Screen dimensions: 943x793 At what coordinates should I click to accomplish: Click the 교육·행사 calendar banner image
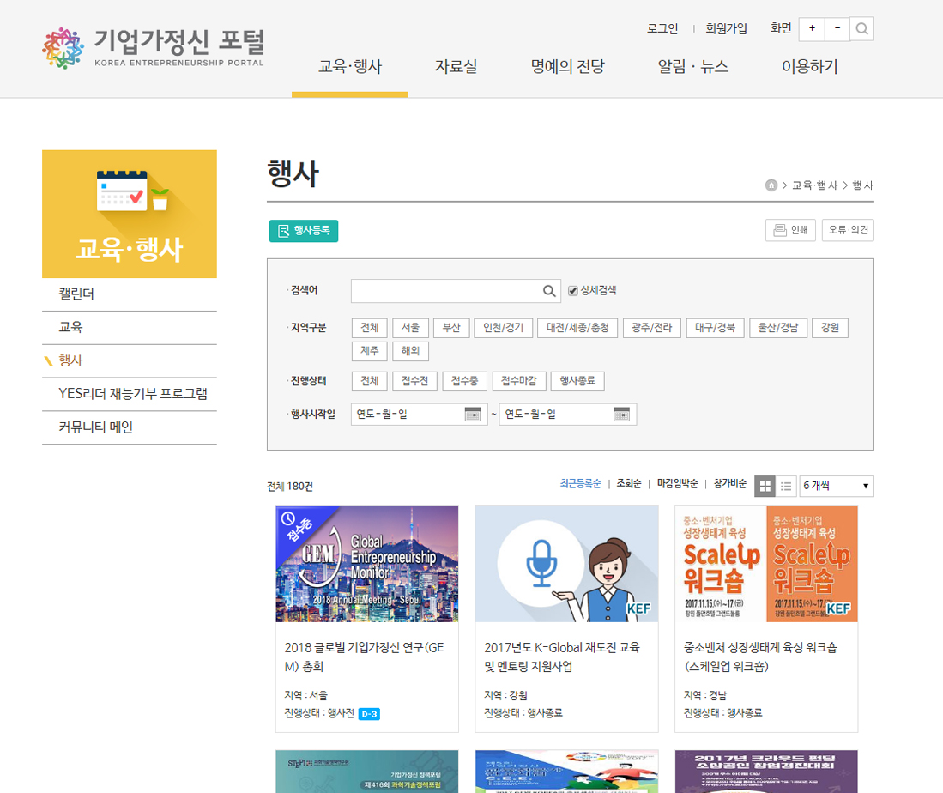click(130, 214)
